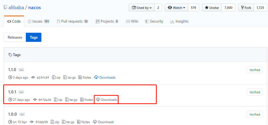Expand the ellipsis next to tag 1.1.0

pos(21,70)
